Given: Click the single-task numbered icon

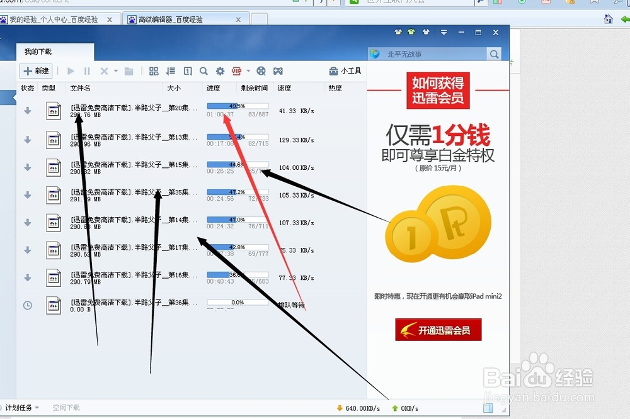Looking at the screenshot, I should 188,71.
